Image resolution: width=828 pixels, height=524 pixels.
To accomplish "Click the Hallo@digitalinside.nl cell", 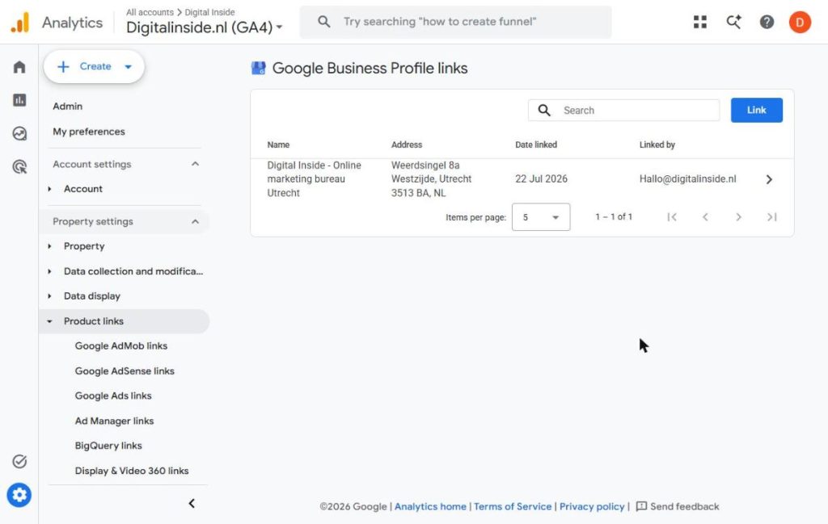I will 687,178.
